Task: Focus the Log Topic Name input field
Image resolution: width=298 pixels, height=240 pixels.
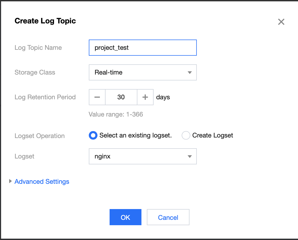Action: click(x=143, y=48)
